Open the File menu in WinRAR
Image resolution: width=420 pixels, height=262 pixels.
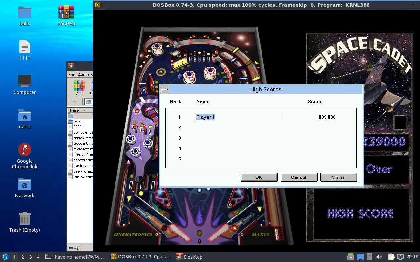click(71, 75)
